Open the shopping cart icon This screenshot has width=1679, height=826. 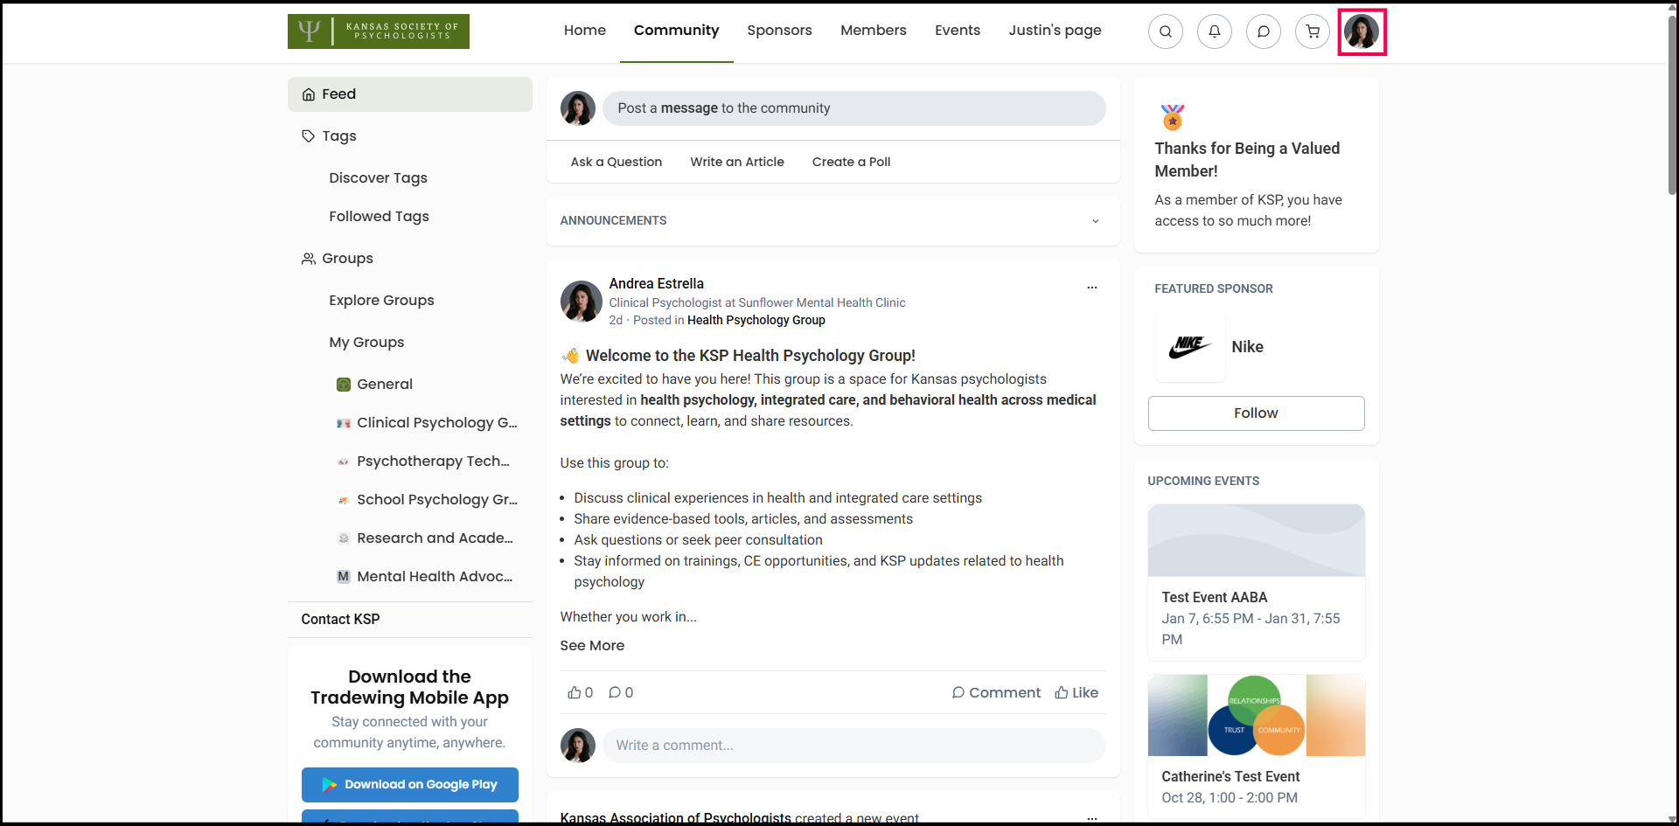point(1312,31)
